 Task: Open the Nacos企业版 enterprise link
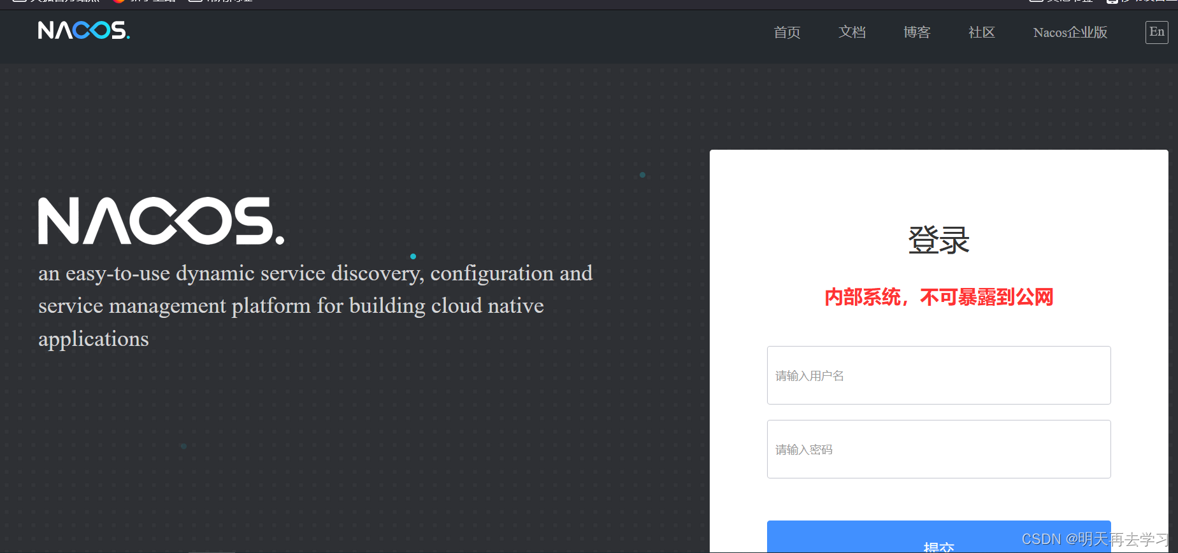point(1070,32)
